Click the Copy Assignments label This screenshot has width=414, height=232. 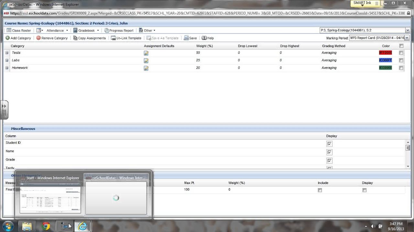click(92, 38)
